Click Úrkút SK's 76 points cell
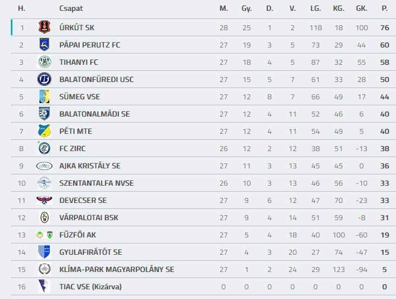Image resolution: width=396 pixels, height=299 pixels. tap(385, 28)
